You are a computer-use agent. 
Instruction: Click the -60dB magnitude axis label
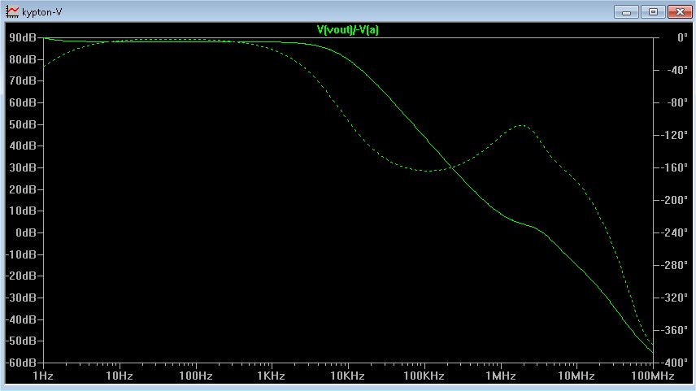click(x=21, y=363)
